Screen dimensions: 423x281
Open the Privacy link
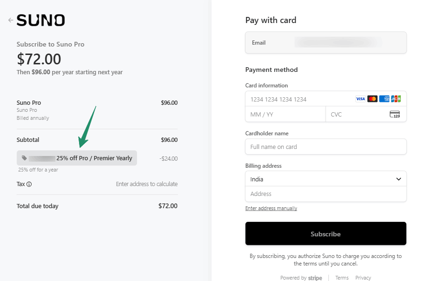point(363,278)
